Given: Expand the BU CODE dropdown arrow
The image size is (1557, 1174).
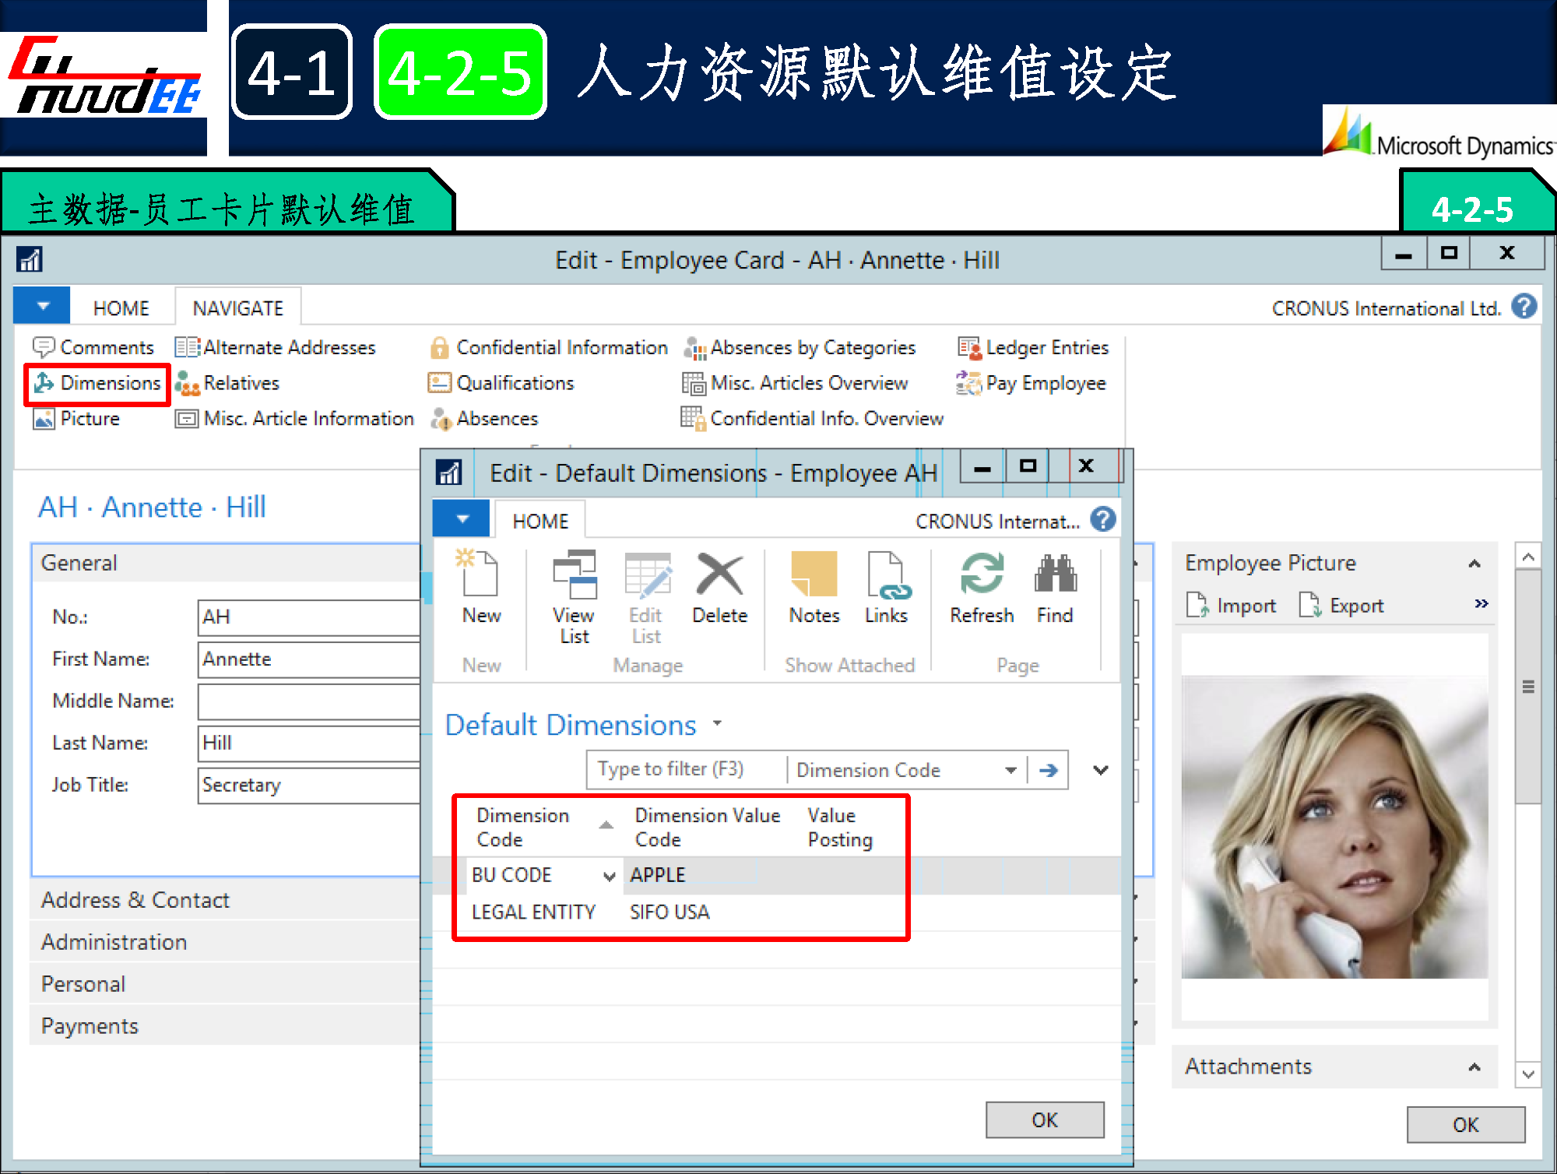Looking at the screenshot, I should click(609, 876).
